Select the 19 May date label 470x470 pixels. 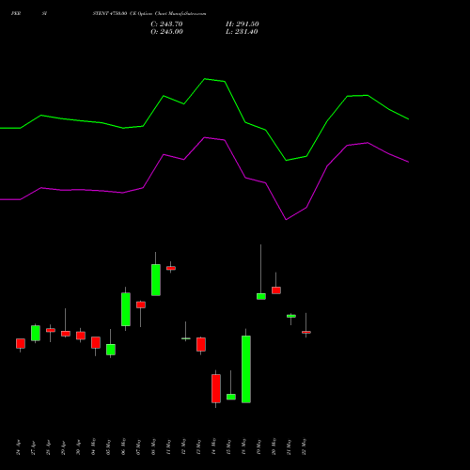[258, 446]
